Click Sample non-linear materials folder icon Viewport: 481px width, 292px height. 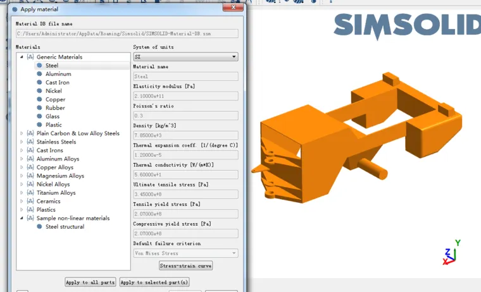pos(30,218)
